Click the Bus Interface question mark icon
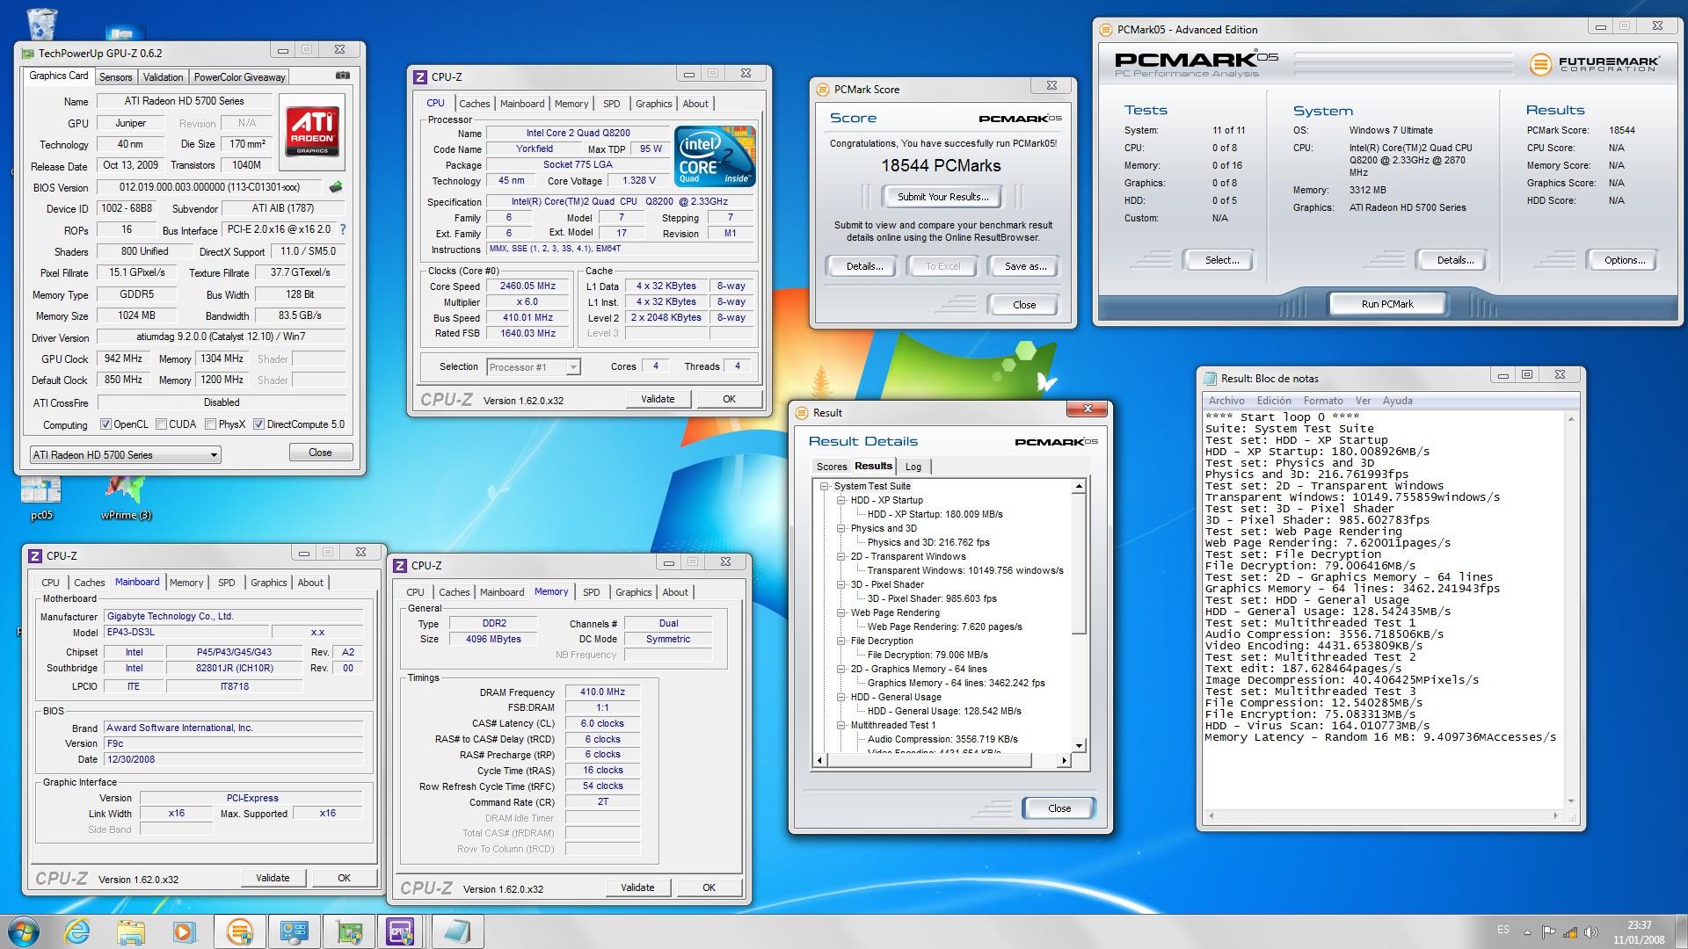1688x949 pixels. pos(342,229)
